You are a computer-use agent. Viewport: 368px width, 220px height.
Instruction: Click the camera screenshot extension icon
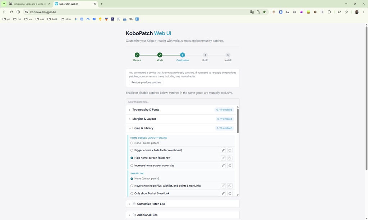pyautogui.click(x=295, y=12)
